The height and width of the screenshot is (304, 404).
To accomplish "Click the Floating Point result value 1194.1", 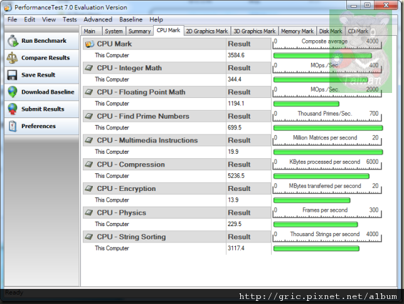I will [x=236, y=104].
